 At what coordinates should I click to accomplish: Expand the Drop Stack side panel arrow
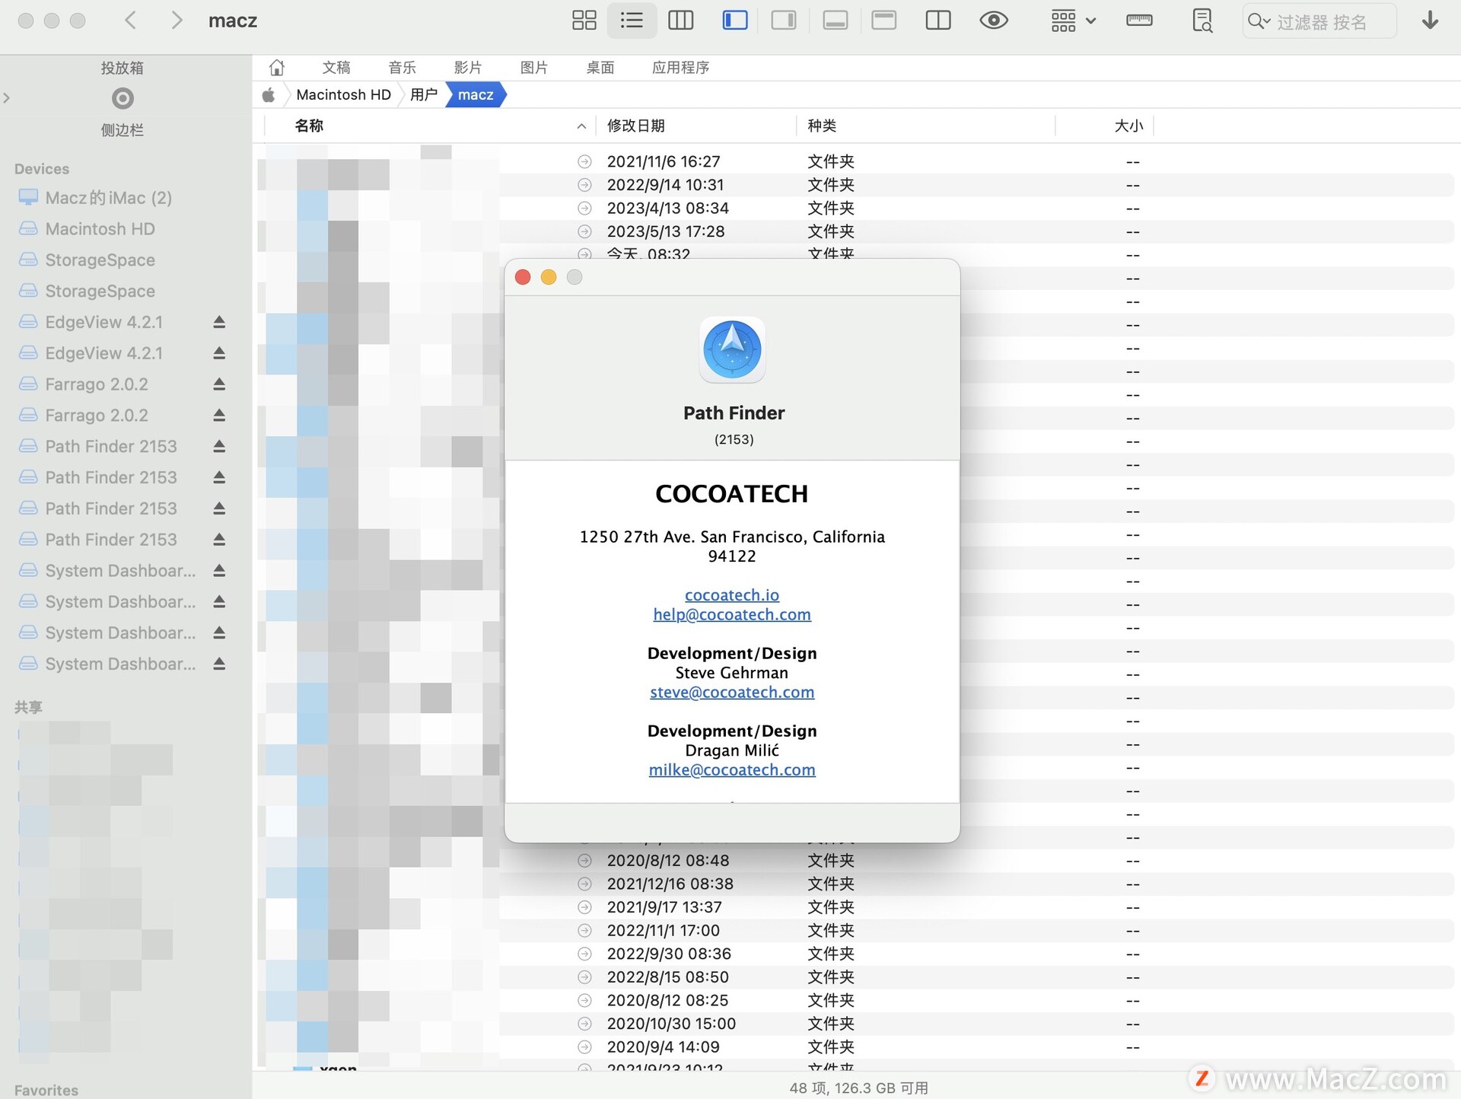7,97
